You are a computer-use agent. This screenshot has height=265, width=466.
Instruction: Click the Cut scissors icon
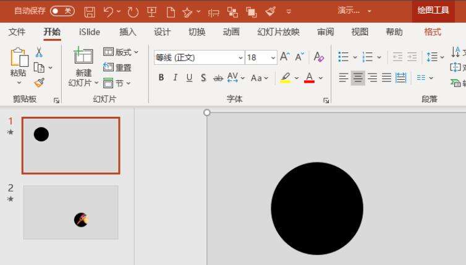point(39,53)
